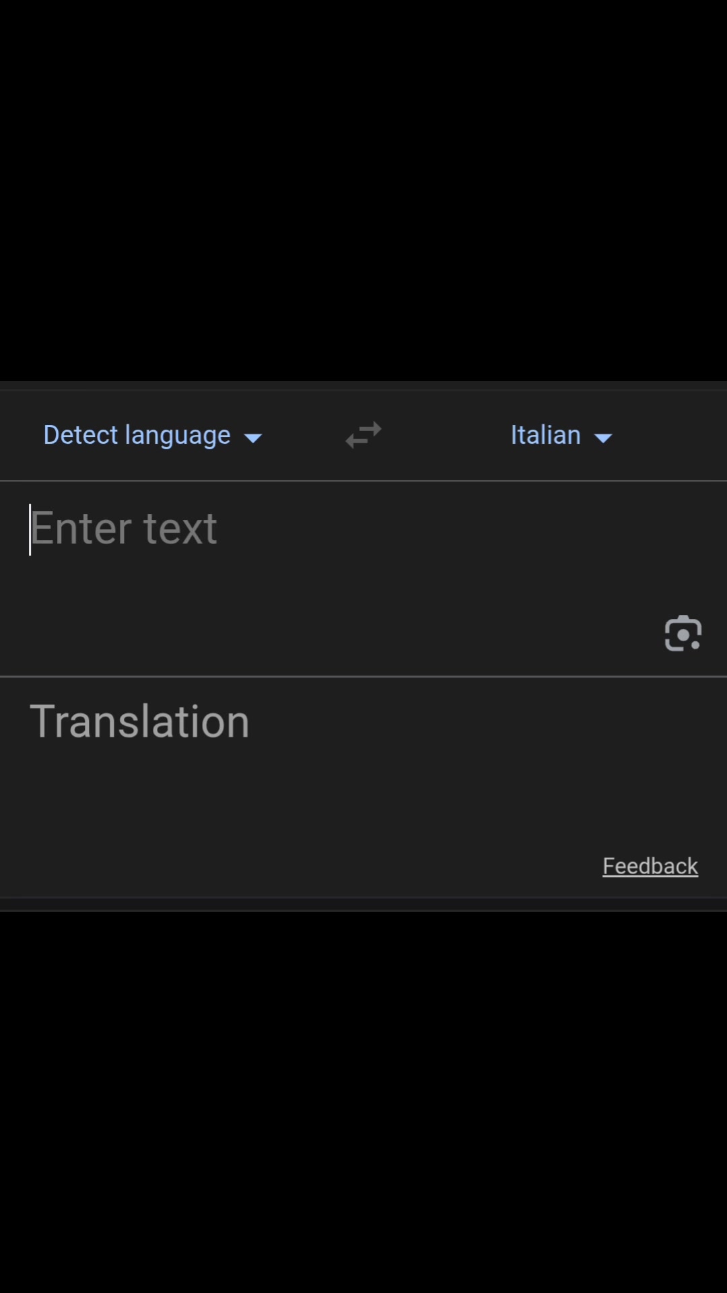727x1293 pixels.
Task: Click the blue triangle next to Detect language
Action: 253,438
